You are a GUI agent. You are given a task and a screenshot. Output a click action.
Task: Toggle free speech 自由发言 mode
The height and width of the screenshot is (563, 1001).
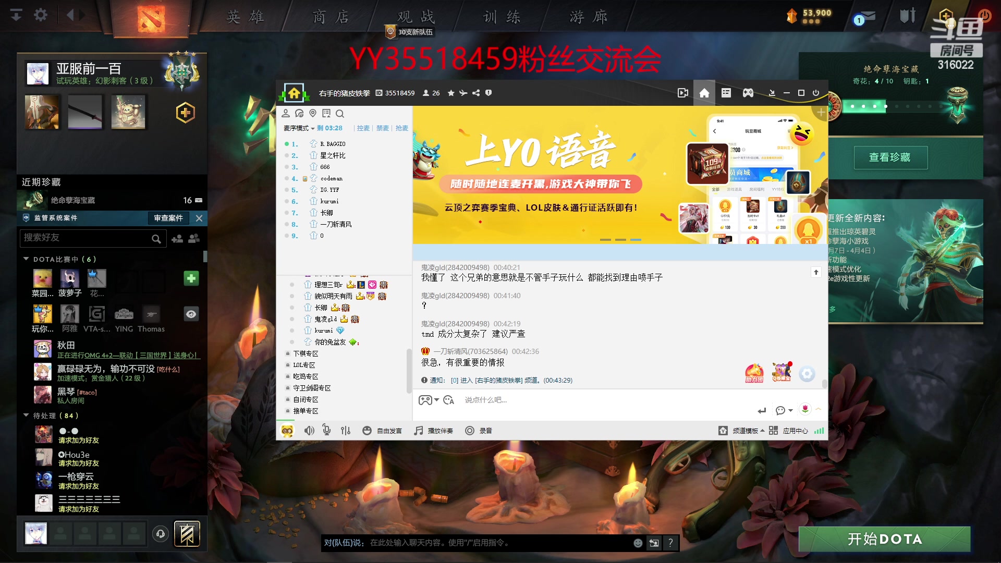383,431
